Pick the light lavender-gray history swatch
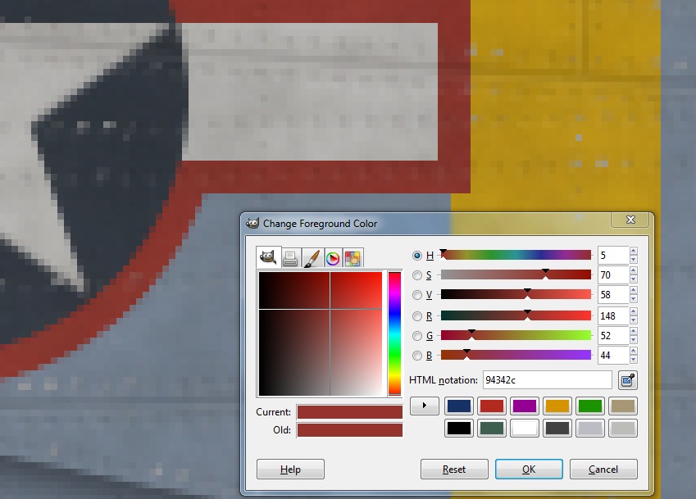 tap(590, 428)
